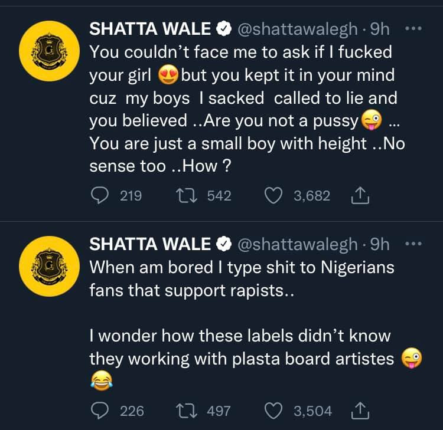
Task: Open reply icon on first tweet
Action: click(99, 195)
